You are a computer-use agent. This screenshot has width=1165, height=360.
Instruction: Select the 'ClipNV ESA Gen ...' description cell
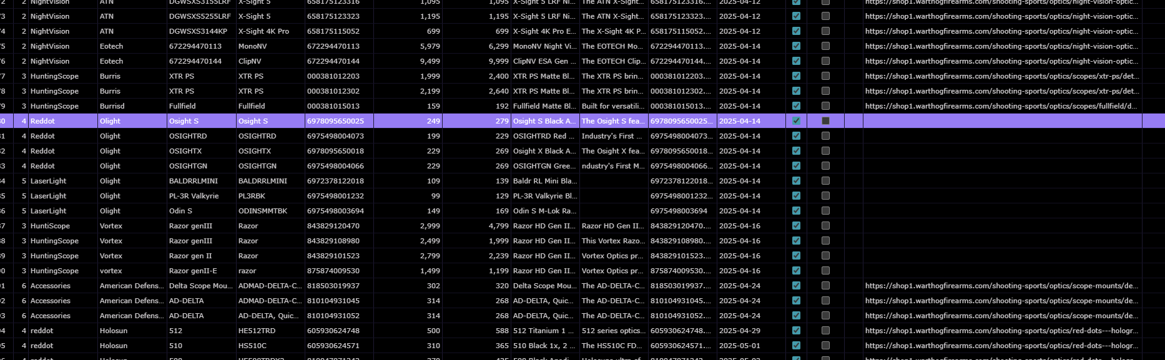pos(545,61)
